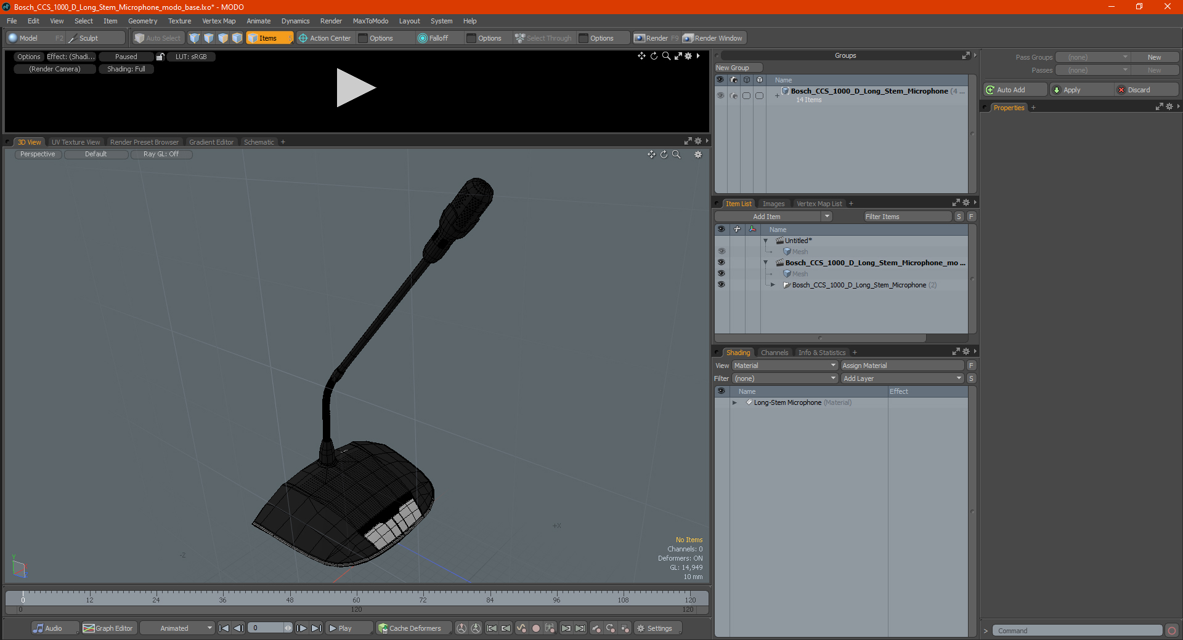This screenshot has width=1183, height=640.
Task: Click the Filter Items field
Action: click(x=907, y=217)
